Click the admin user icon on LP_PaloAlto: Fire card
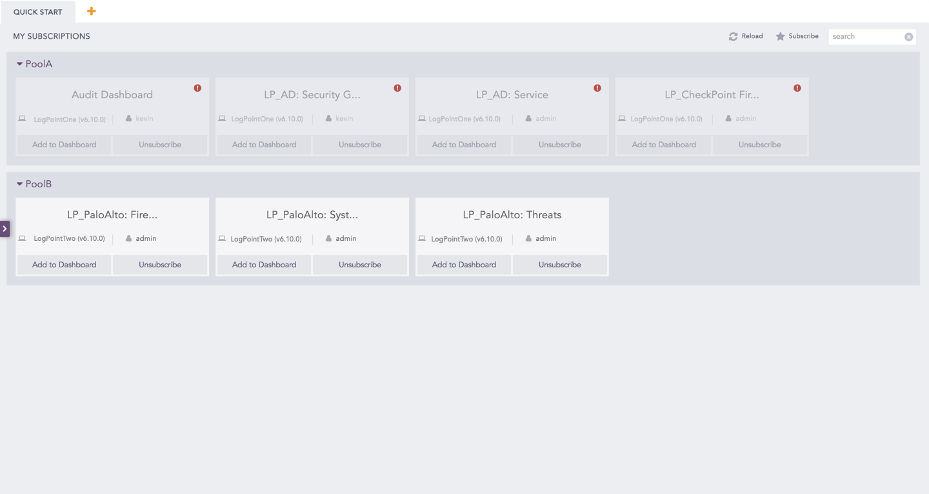929x494 pixels. 128,238
